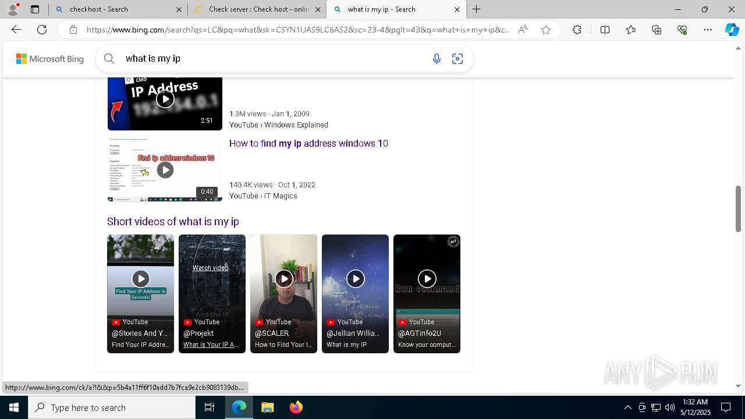Go to Microsoft Bing home logo
Screen dimensions: 745x419
pos(50,59)
